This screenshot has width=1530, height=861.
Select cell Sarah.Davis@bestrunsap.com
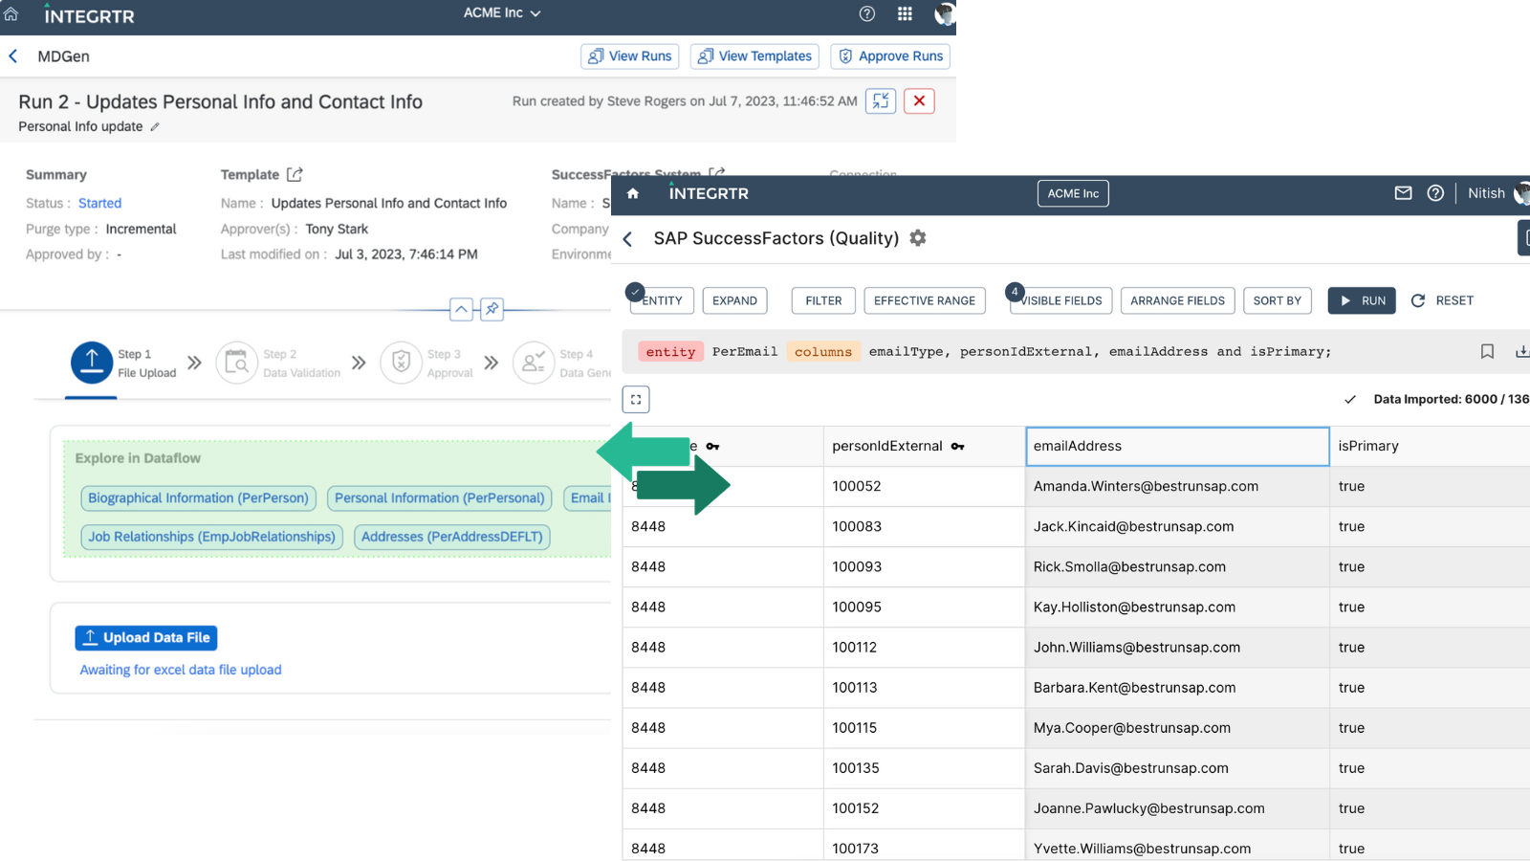tap(1177, 768)
